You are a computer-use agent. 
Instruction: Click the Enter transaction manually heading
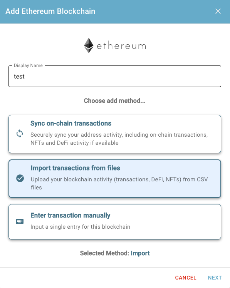(71, 215)
